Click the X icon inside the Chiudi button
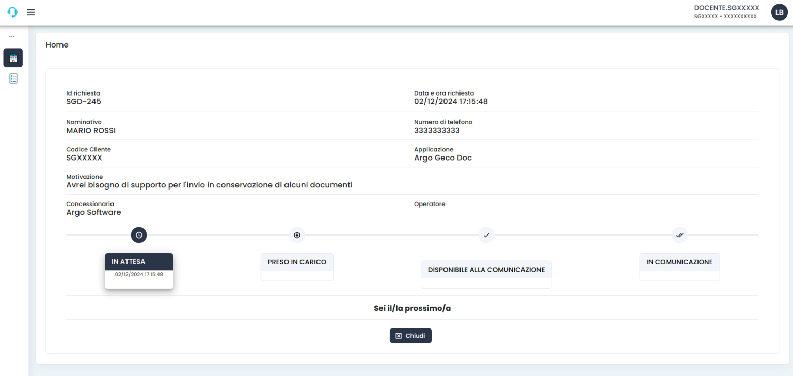This screenshot has width=793, height=376. (x=398, y=335)
